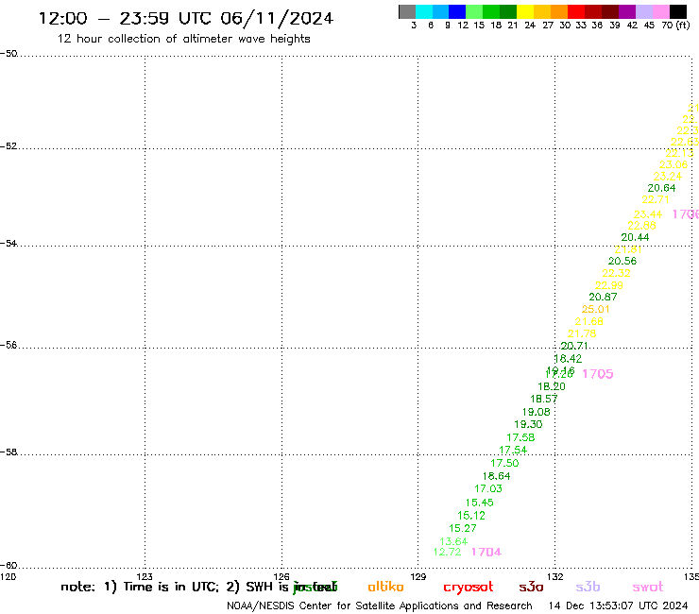699x614 pixels.
Task: Click the latitude axis label -54
Action: click(x=9, y=243)
